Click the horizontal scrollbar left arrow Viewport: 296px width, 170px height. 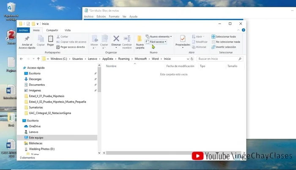(104, 153)
